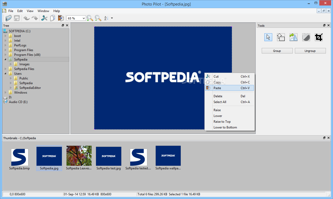Select the resize tool in Tools panel

[281, 37]
